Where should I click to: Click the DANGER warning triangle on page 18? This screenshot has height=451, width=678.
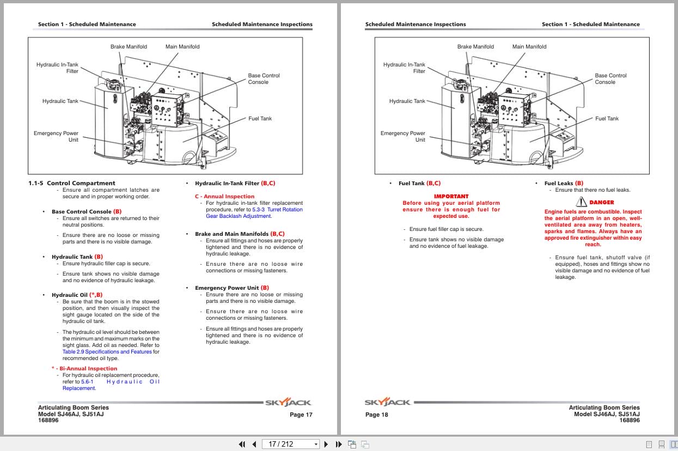point(582,202)
